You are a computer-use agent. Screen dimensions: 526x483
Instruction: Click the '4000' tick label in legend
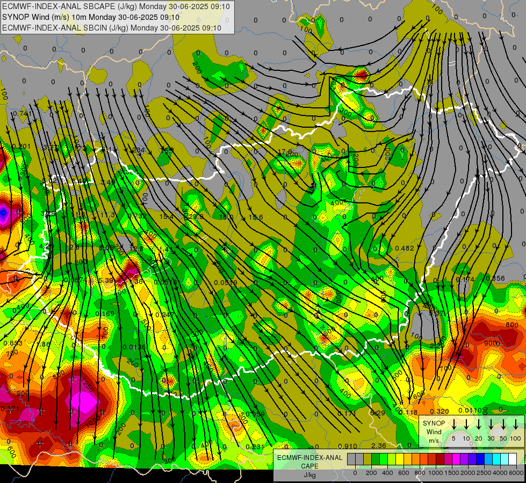click(501, 473)
